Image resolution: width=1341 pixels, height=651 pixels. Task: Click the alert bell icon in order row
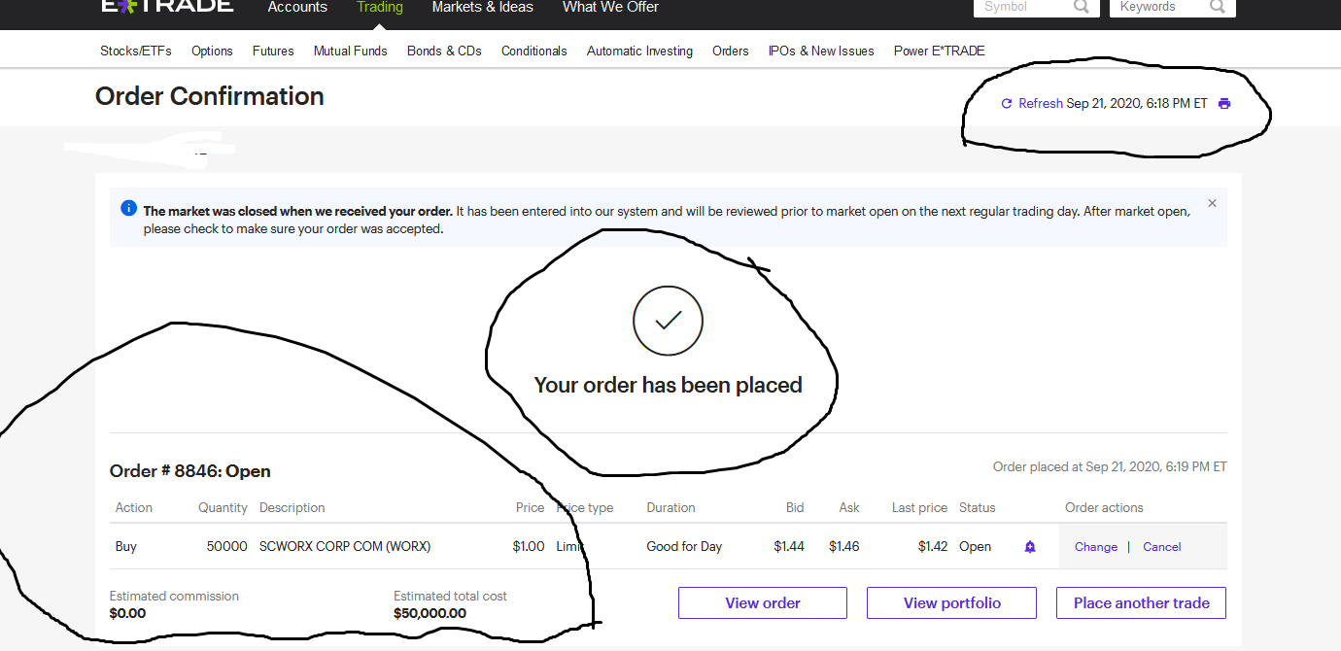1030,547
